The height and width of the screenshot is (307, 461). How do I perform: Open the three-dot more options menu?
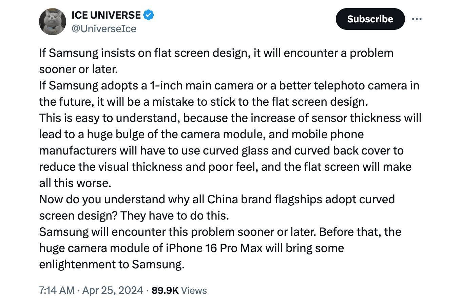(x=417, y=19)
